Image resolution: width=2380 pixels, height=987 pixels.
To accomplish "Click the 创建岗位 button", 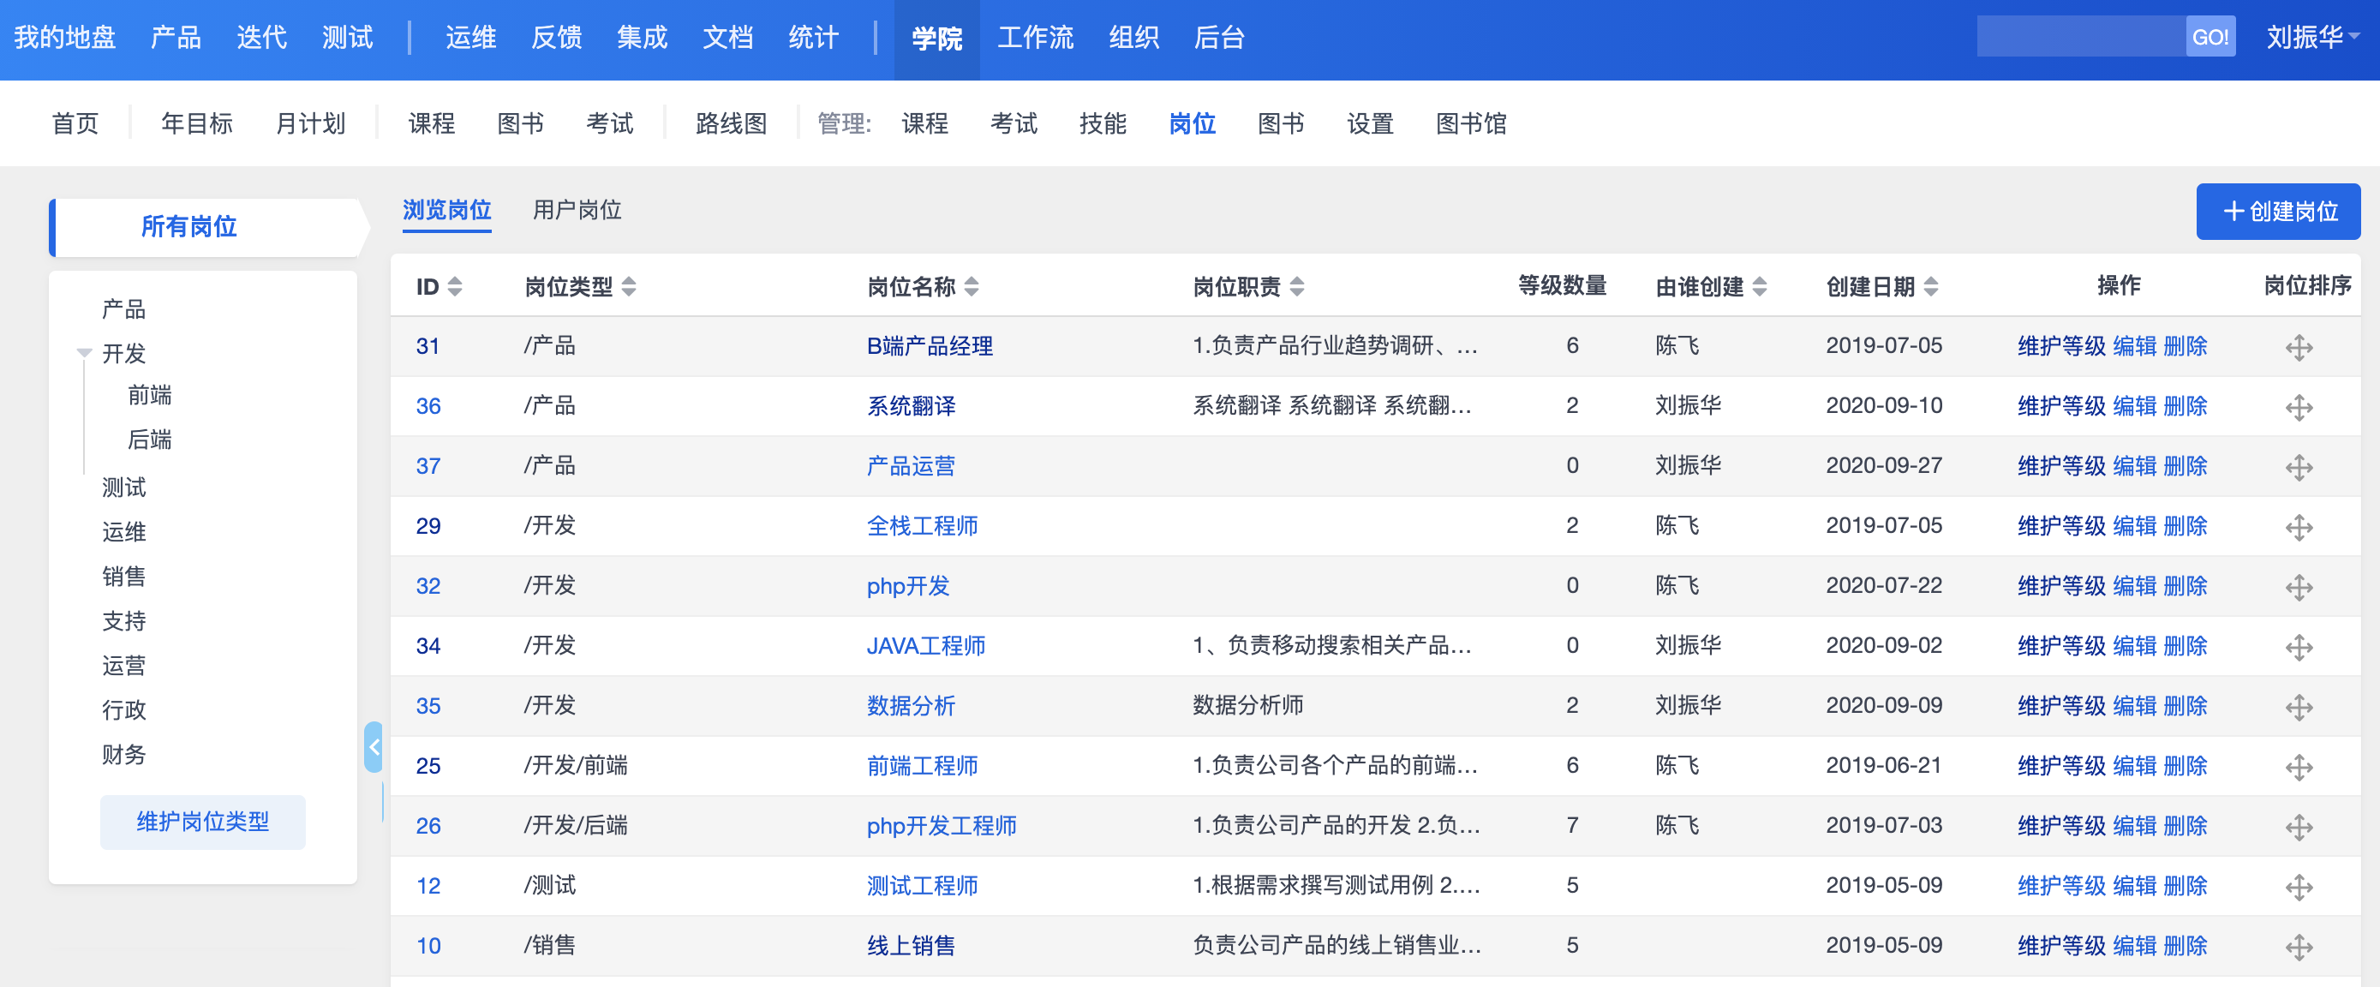I will click(2277, 212).
